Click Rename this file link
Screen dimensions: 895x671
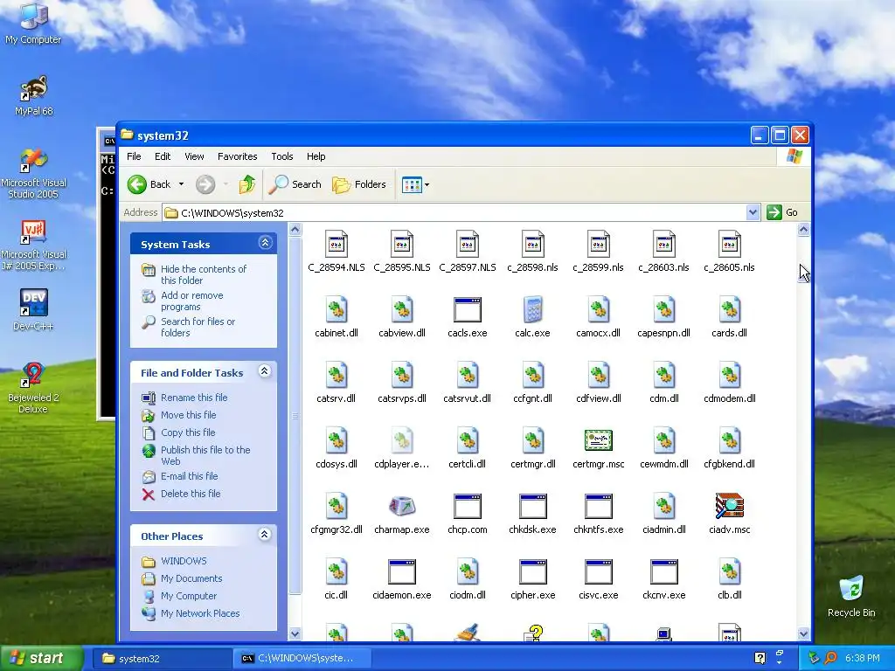tap(193, 398)
